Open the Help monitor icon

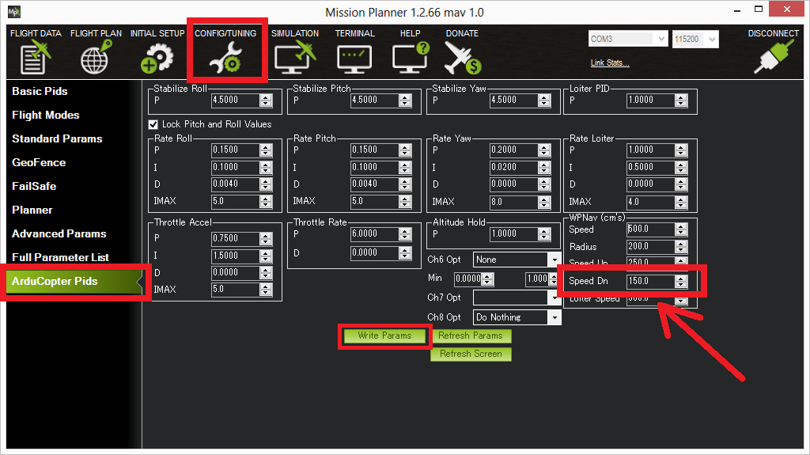(410, 58)
